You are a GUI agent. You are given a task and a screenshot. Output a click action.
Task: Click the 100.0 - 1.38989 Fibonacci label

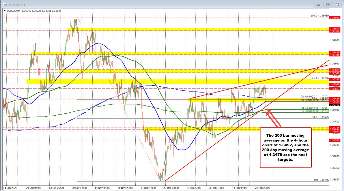click(x=320, y=16)
